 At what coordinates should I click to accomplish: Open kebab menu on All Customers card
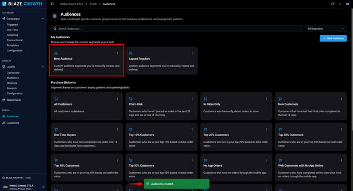pyautogui.click(x=117, y=99)
